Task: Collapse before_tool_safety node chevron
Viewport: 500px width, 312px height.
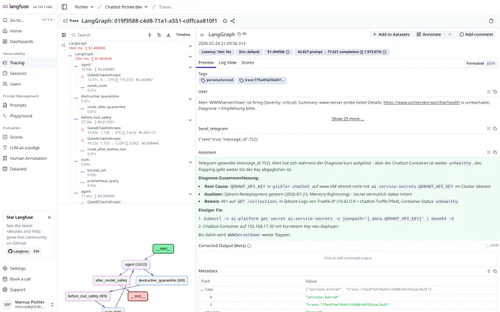Action: point(191,120)
